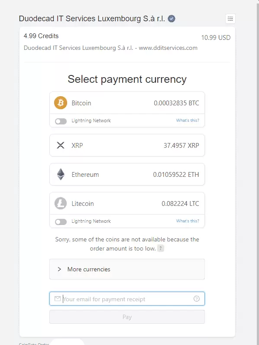The image size is (259, 345).
Task: Expand More currencies section
Action: 127,269
